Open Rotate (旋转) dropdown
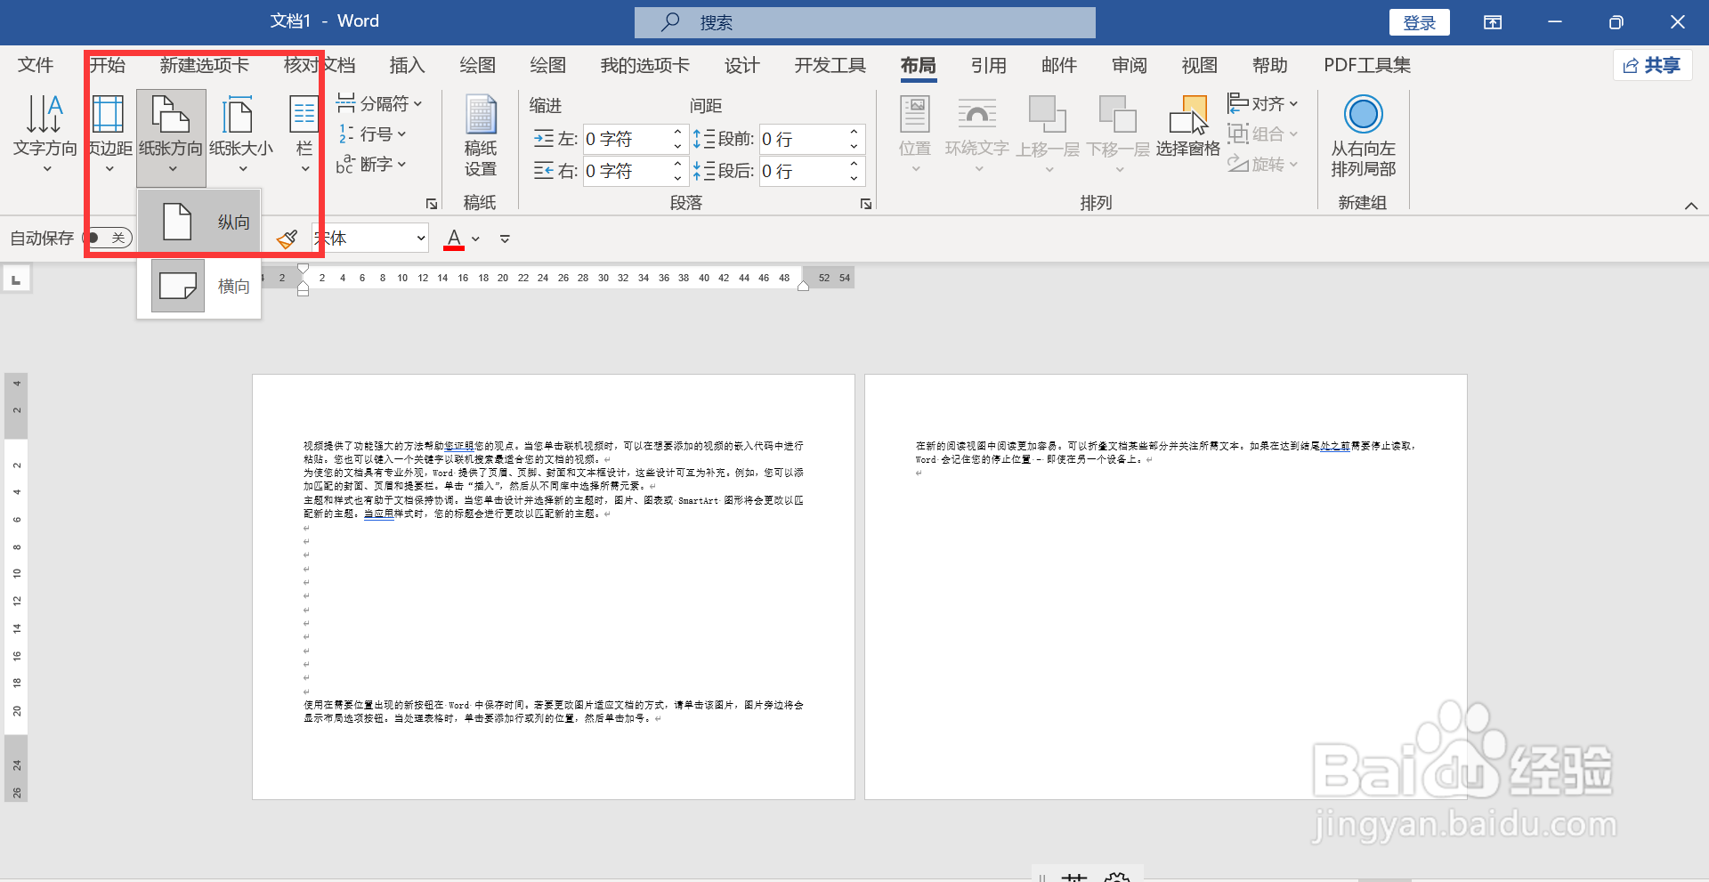This screenshot has width=1709, height=882. coord(1263,164)
